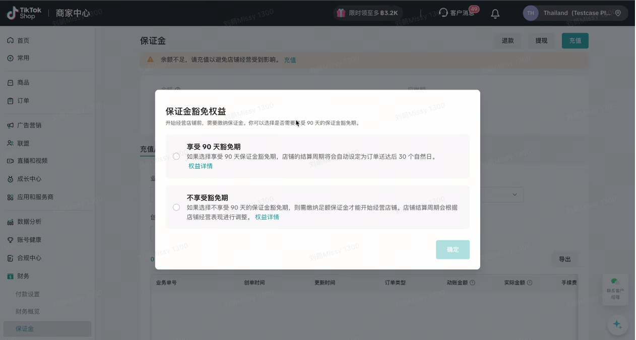
Task: Expand the order type dropdown
Action: click(514, 194)
